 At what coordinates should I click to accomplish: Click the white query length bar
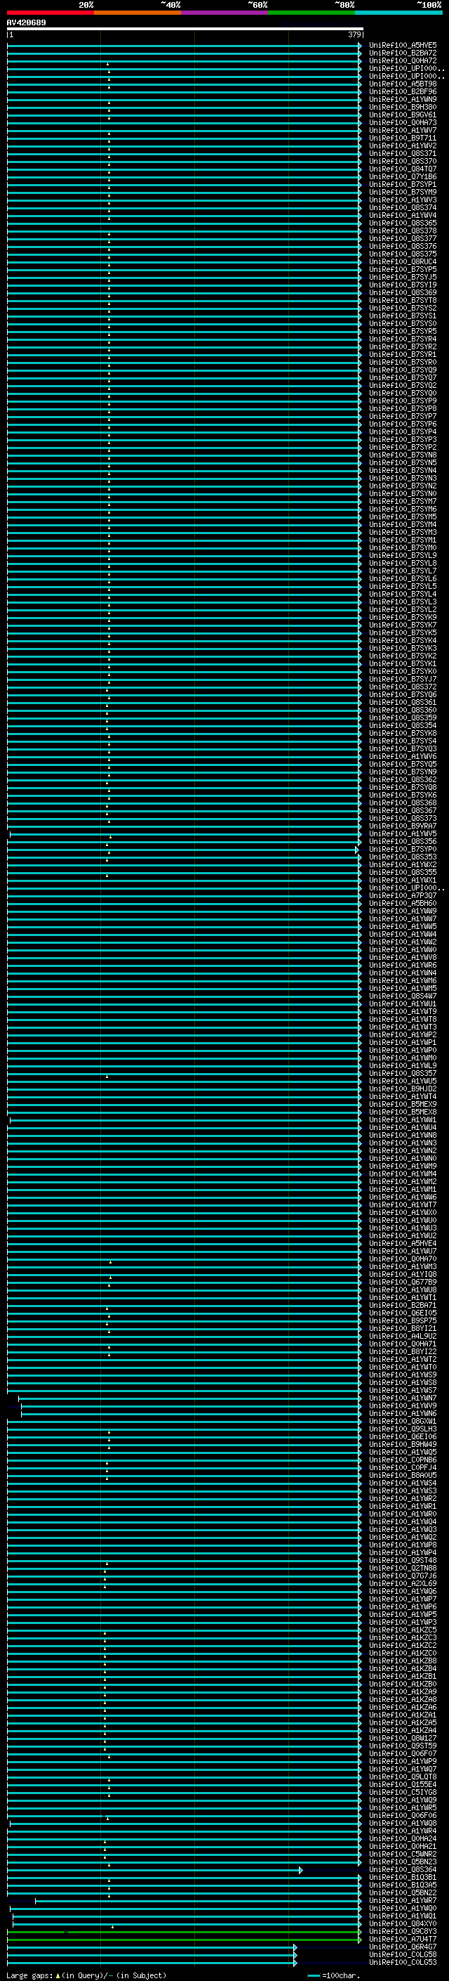point(185,30)
